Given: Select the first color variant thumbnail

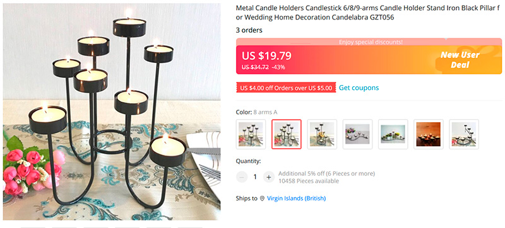Looking at the screenshot, I should (251, 134).
